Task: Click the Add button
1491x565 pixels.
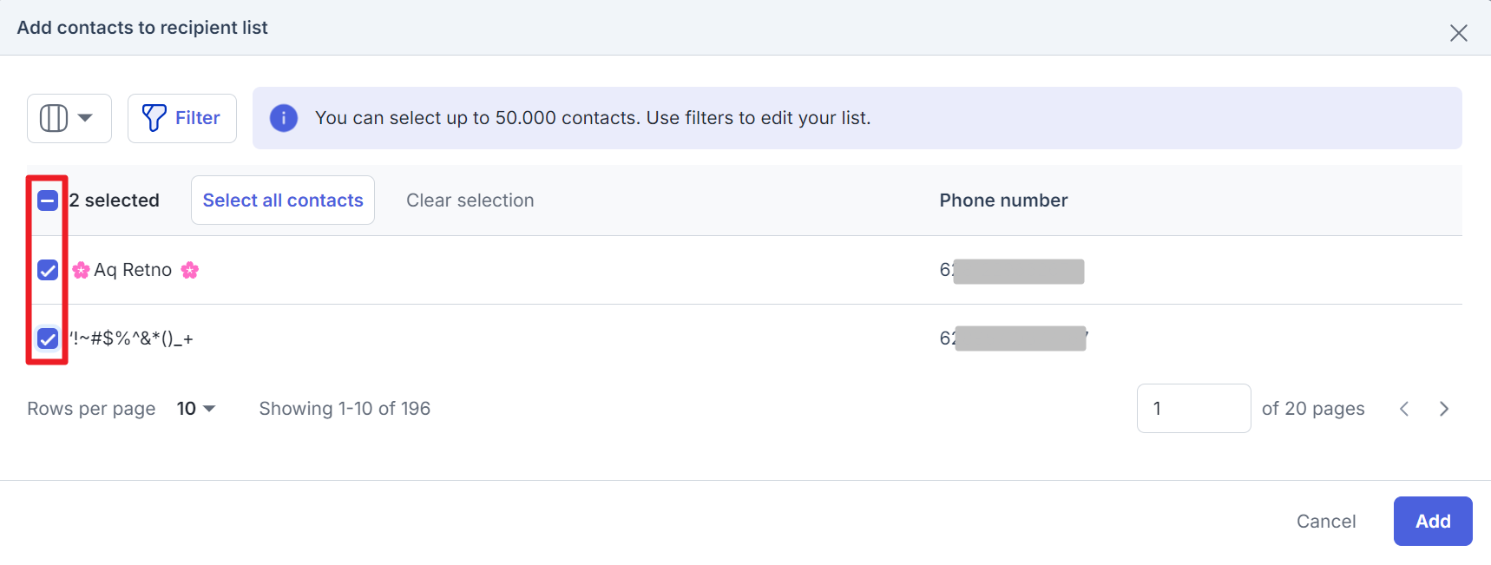Action: click(1433, 521)
